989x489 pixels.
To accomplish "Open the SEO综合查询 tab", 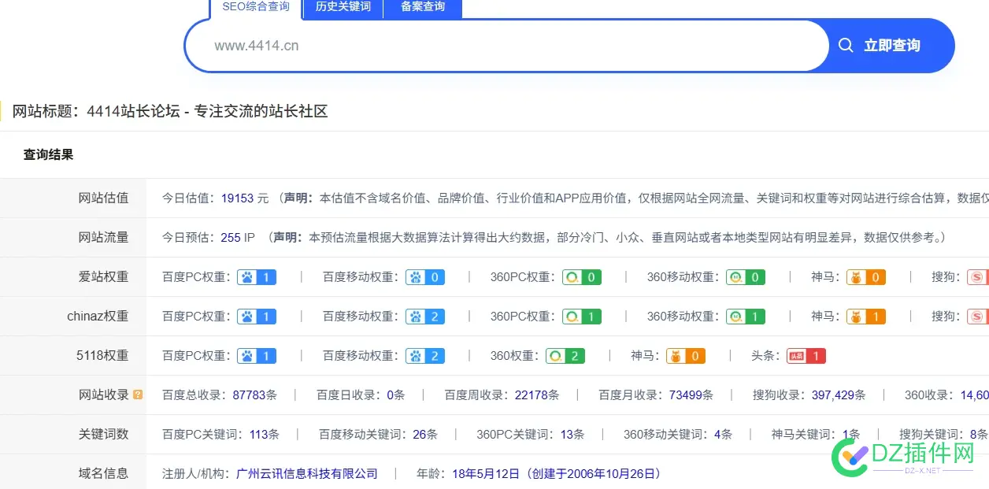I will point(256,7).
